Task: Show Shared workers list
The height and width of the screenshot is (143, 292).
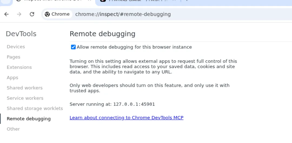Action: pos(25,88)
